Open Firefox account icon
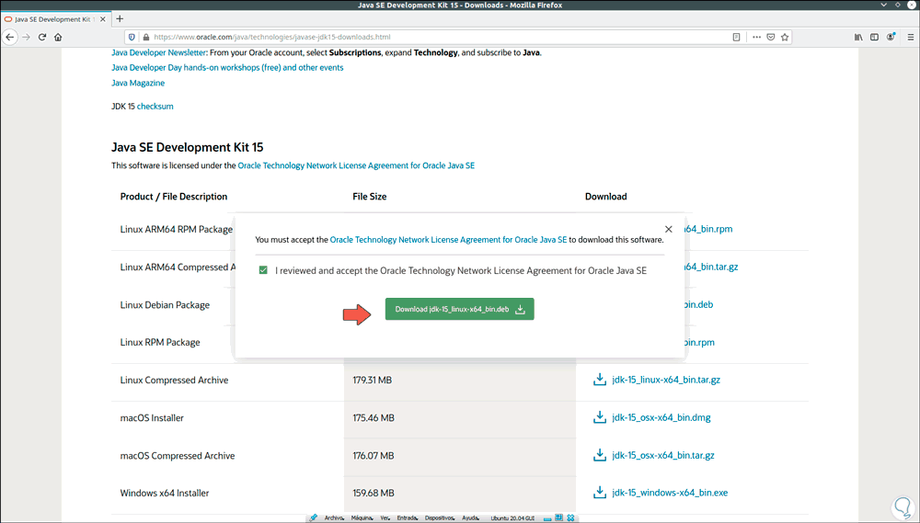This screenshot has width=920, height=523. 891,37
